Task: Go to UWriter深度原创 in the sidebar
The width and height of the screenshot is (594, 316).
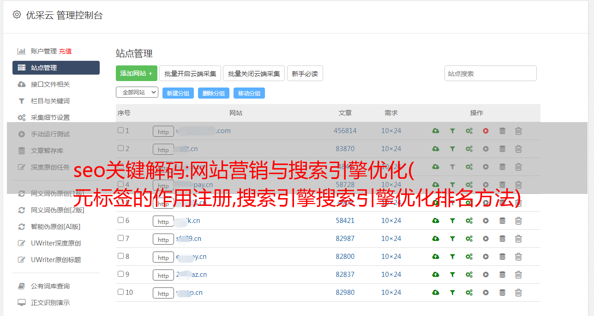Action: (55, 243)
